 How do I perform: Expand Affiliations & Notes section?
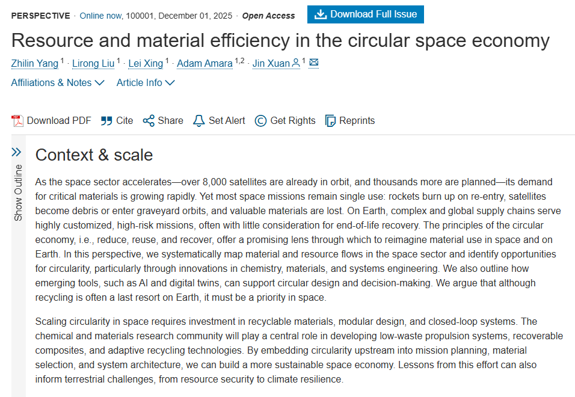coord(58,83)
